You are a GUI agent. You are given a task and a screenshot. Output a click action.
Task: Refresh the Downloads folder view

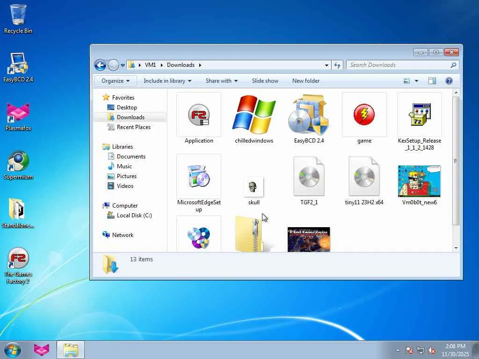click(x=337, y=65)
